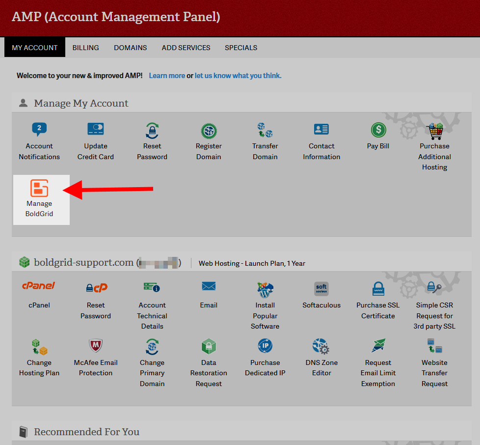Viewport: 480px width, 445px height.
Task: Click the Recommended For You section header
Action: click(86, 432)
